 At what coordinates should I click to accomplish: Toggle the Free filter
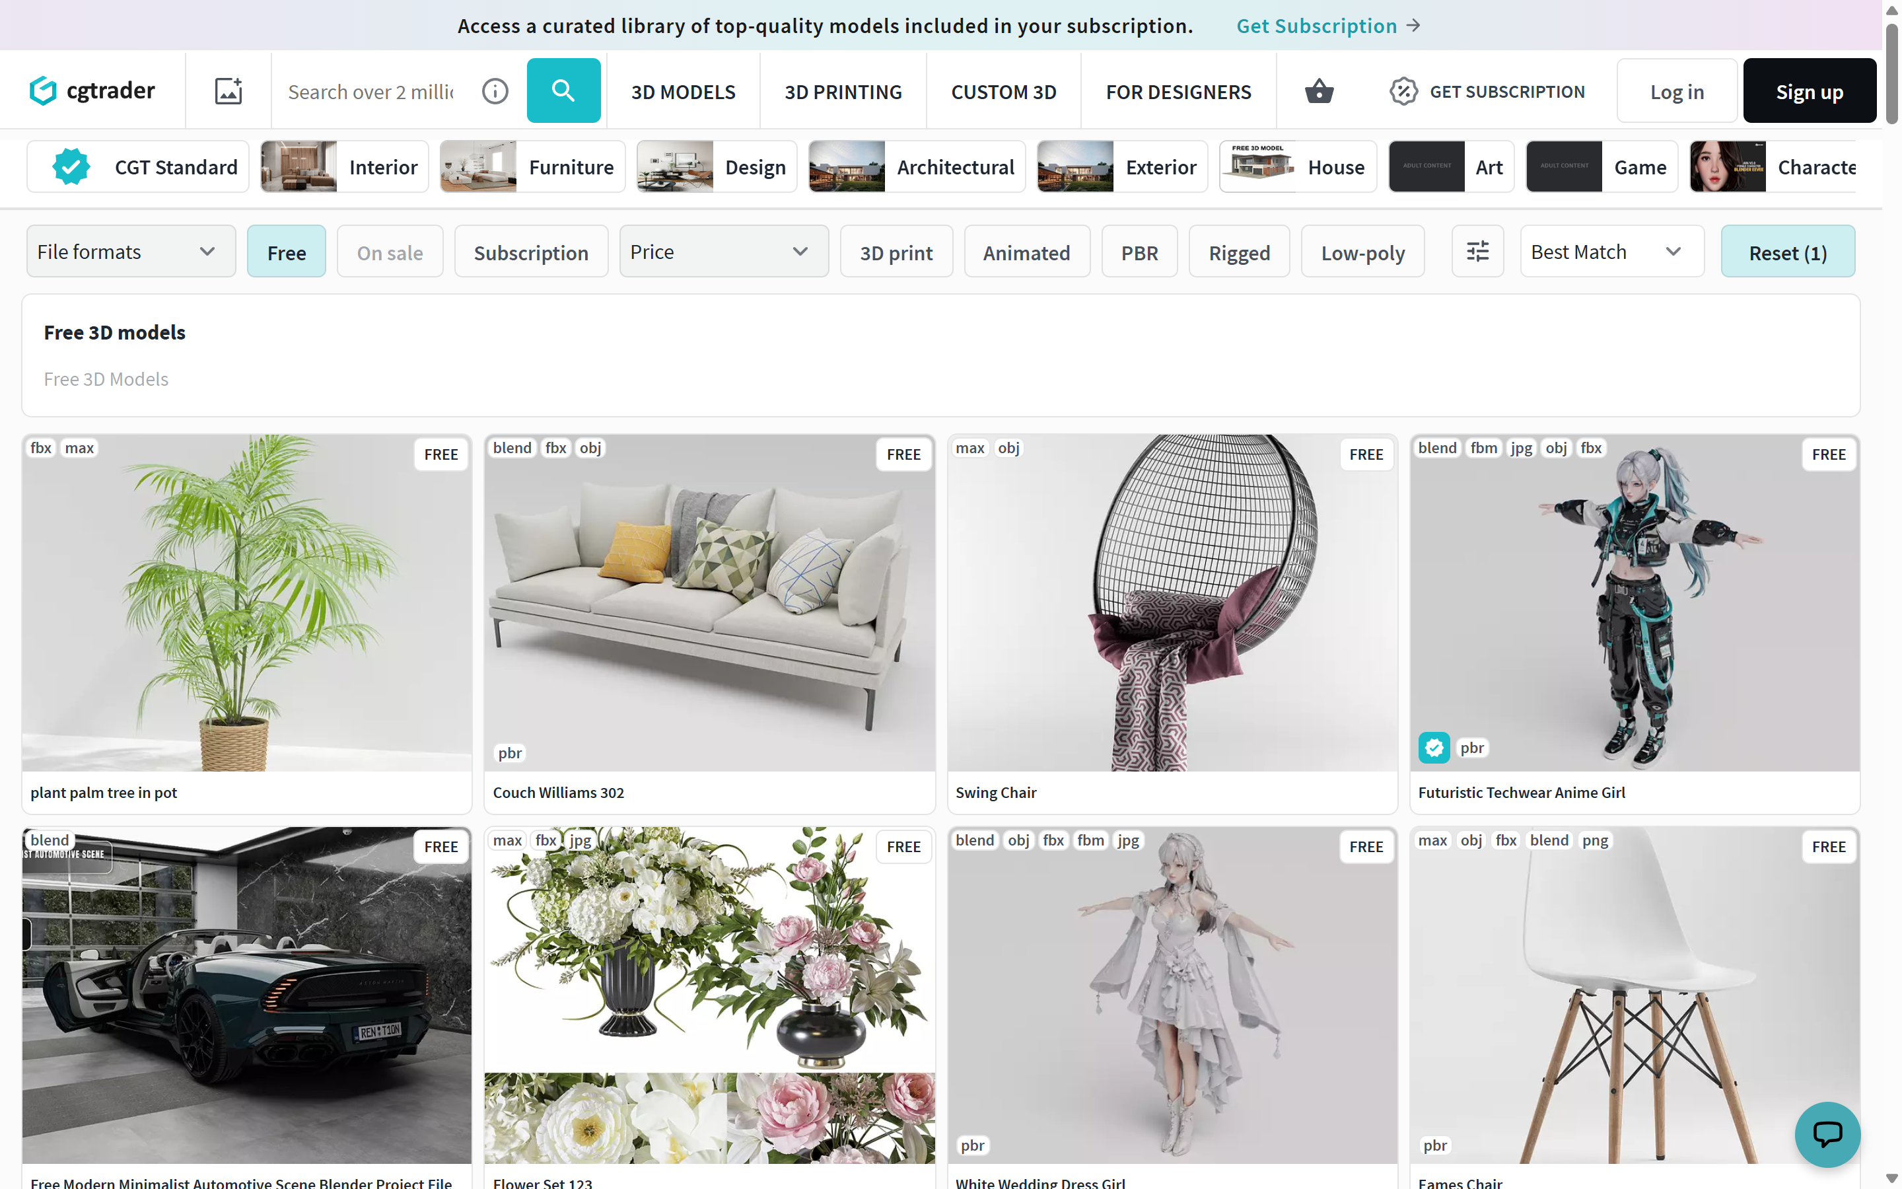pos(286,252)
